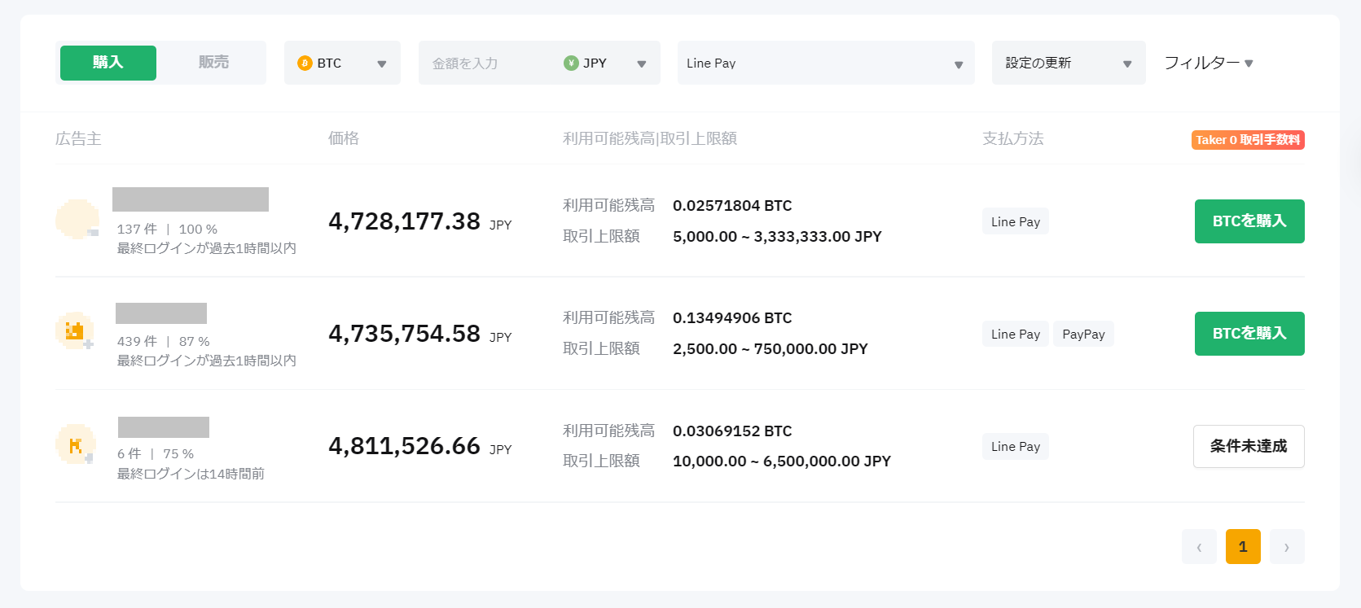Image resolution: width=1361 pixels, height=608 pixels.
Task: Open the BTC cryptocurrency dropdown
Action: [342, 63]
